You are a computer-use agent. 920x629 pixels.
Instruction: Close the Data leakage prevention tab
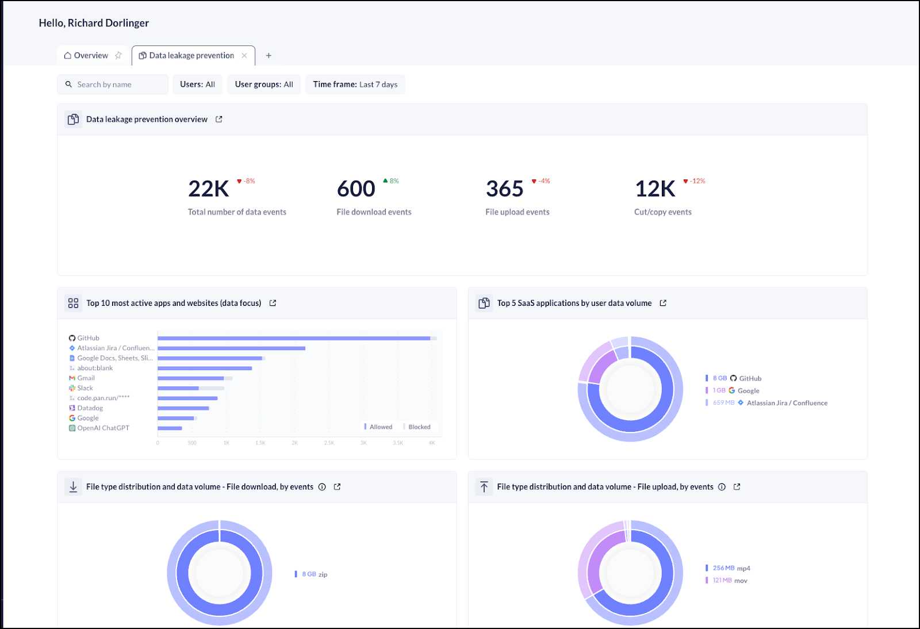[244, 56]
